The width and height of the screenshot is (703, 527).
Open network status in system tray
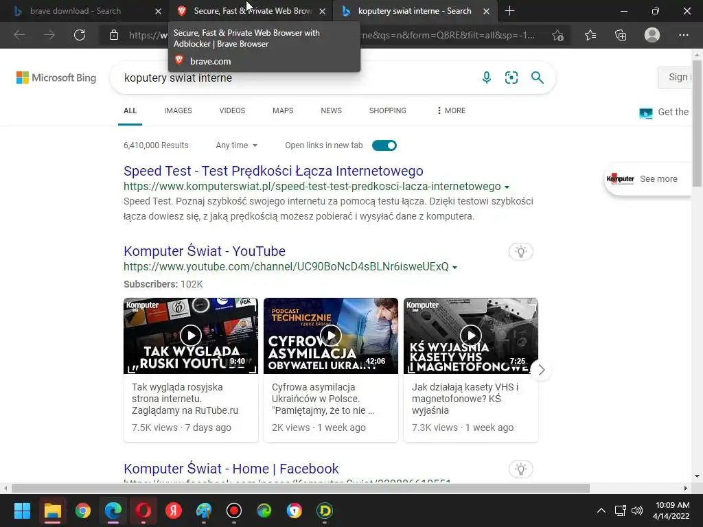[x=620, y=511]
